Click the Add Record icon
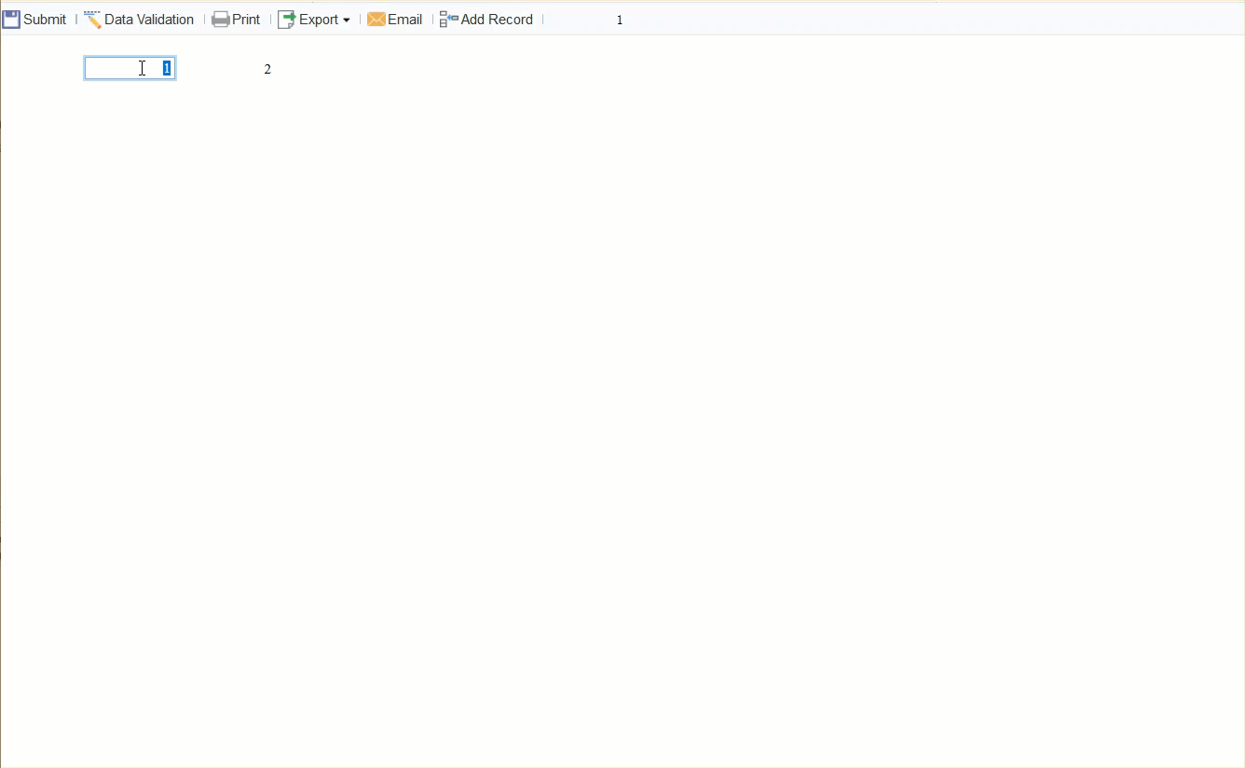Screen dimensions: 1245x768 pyautogui.click(x=445, y=19)
